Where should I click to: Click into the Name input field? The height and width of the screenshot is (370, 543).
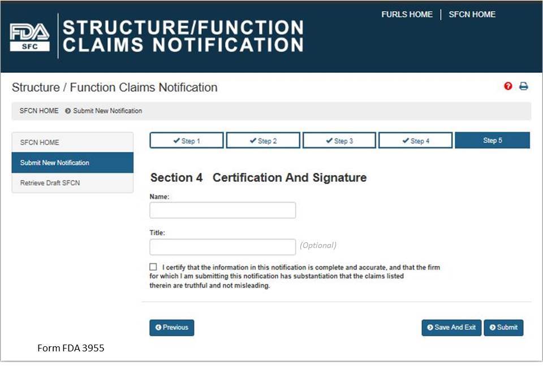click(222, 210)
